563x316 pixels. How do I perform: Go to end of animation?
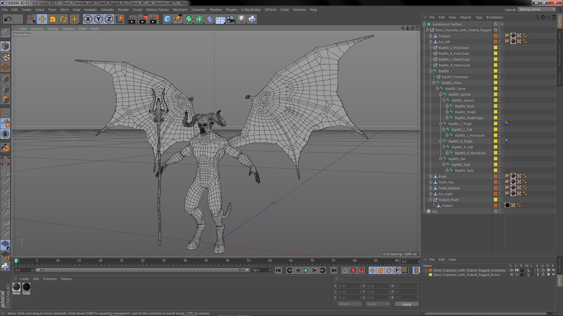[333, 270]
